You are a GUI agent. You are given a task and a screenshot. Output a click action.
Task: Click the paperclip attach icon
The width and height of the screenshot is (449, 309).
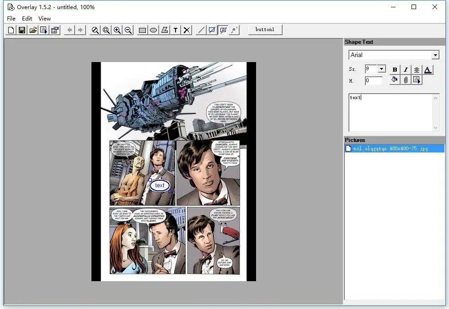(406, 80)
